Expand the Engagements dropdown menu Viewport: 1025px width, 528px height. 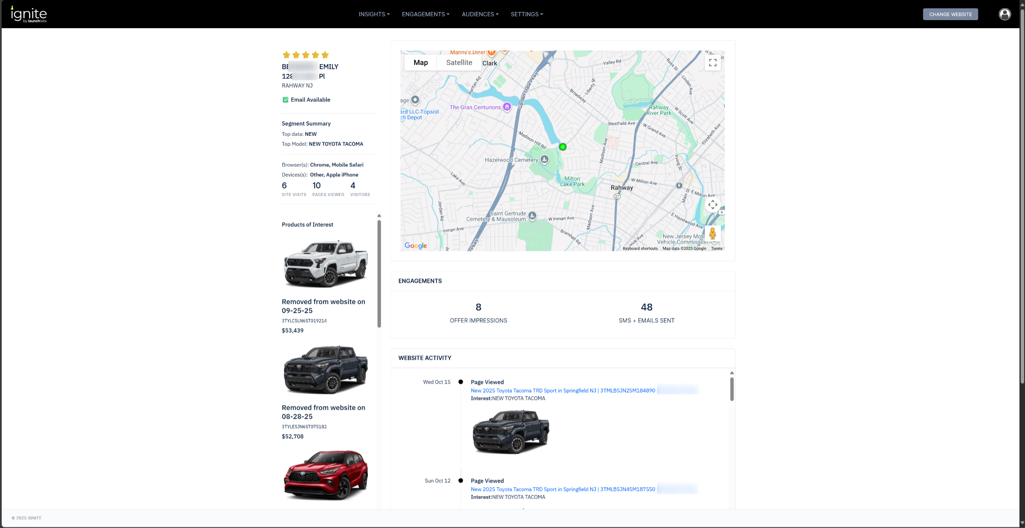click(x=425, y=14)
